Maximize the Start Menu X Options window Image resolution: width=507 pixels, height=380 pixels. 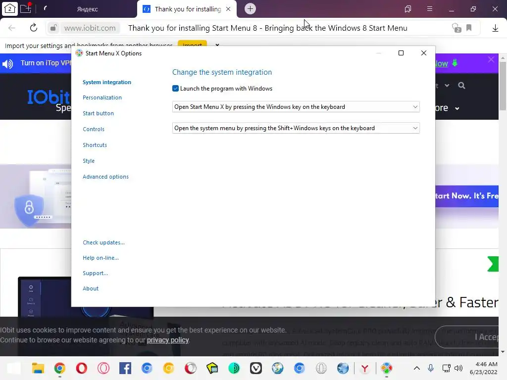click(x=401, y=53)
